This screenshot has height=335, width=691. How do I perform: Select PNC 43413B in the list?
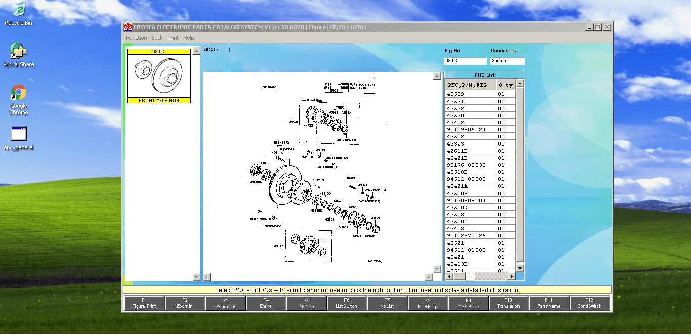tap(470, 264)
